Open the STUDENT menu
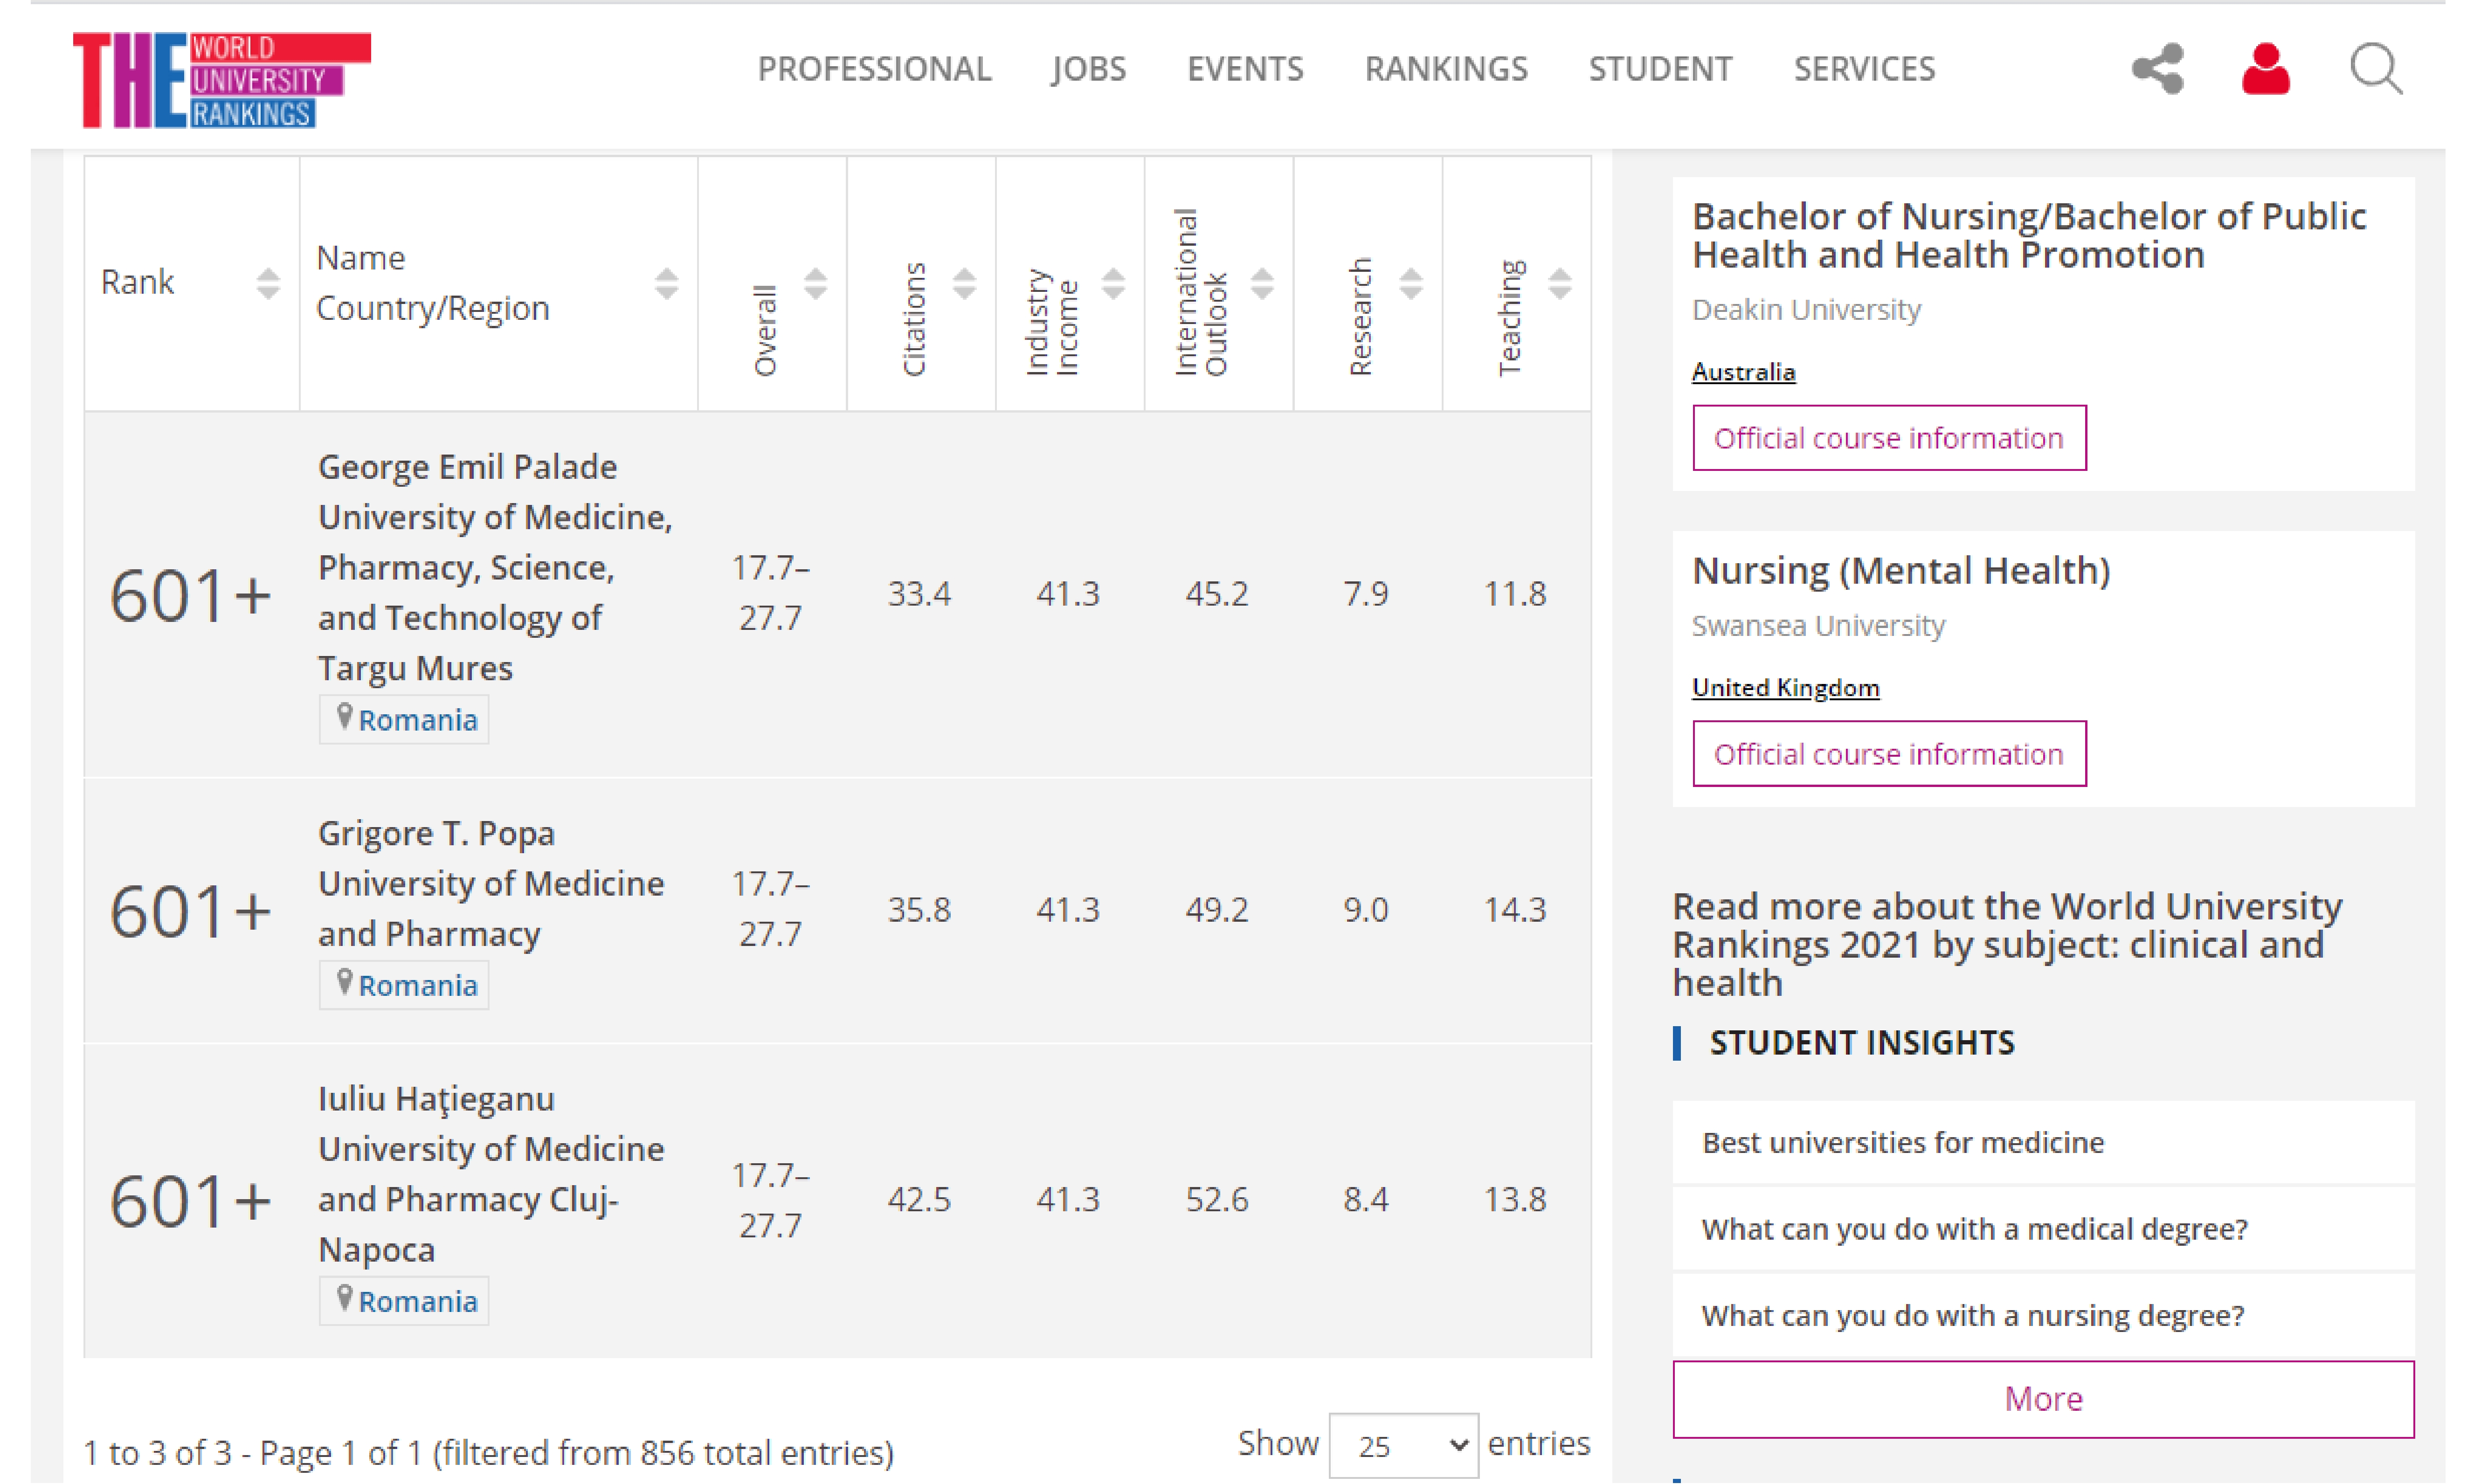 click(1659, 69)
